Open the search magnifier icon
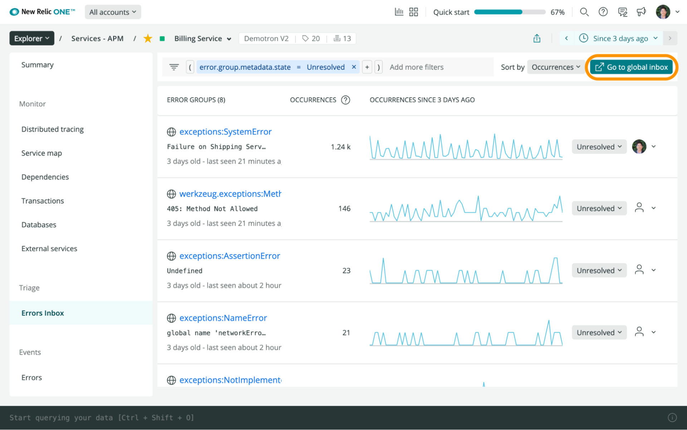 click(584, 12)
